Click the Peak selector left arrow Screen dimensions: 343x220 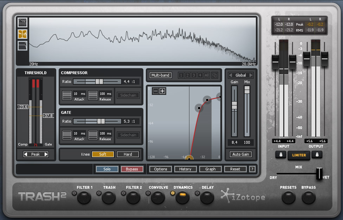coord(26,154)
